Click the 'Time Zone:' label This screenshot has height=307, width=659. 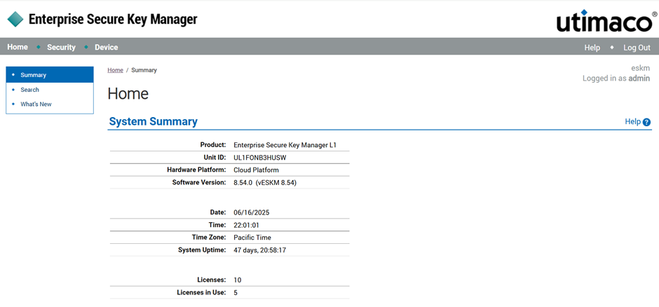pos(210,238)
